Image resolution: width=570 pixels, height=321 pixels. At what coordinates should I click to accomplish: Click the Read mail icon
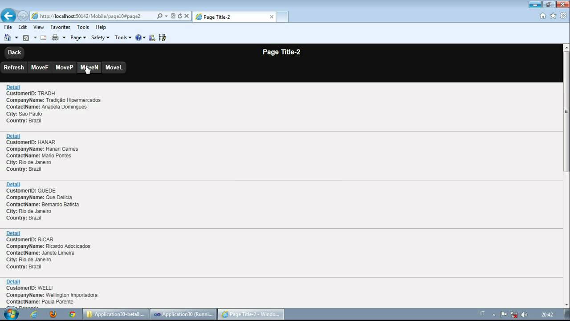pyautogui.click(x=44, y=38)
